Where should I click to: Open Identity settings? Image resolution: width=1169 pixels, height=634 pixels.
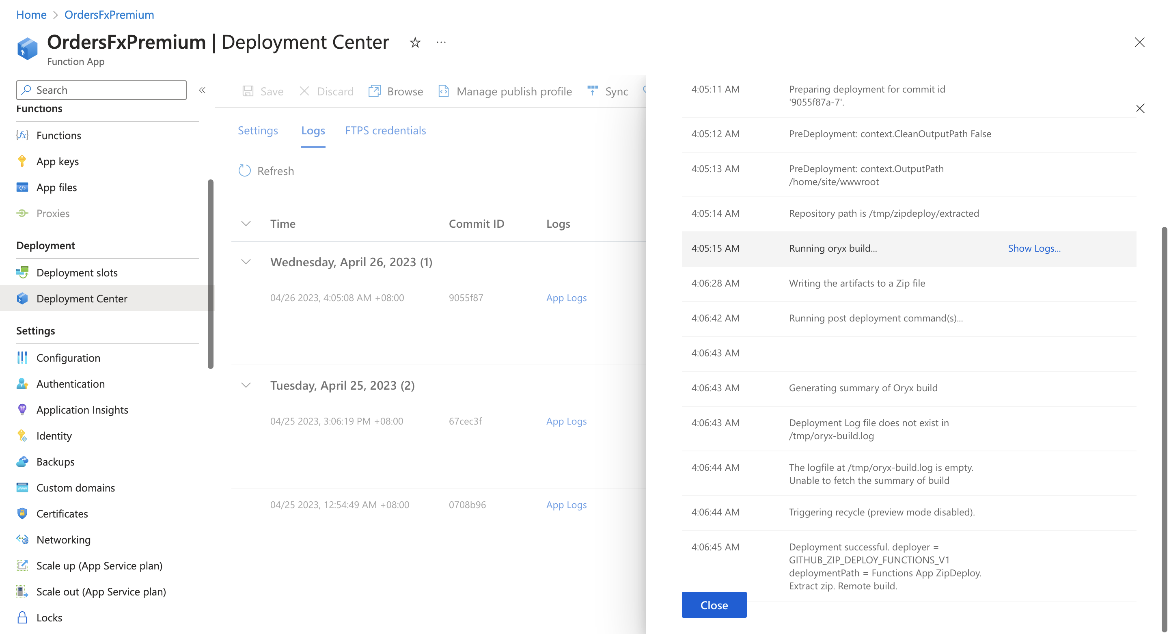(54, 436)
